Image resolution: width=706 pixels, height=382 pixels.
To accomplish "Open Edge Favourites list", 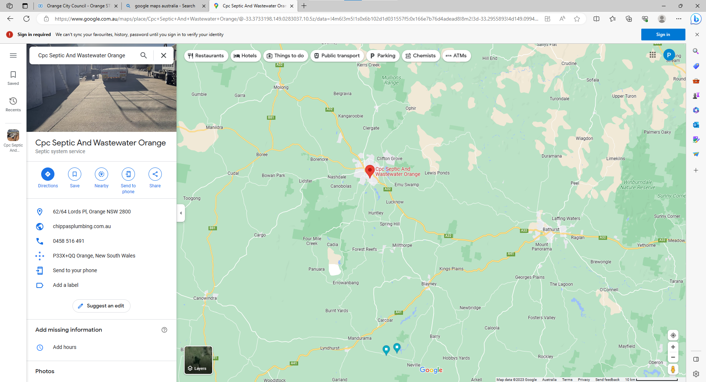I will click(613, 19).
